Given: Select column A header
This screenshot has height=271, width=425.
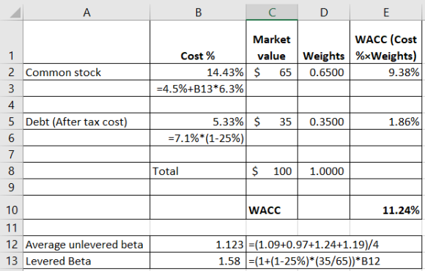Looking at the screenshot, I should coord(86,12).
